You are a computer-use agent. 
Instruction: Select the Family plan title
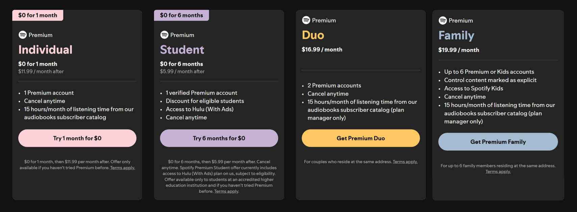(456, 35)
